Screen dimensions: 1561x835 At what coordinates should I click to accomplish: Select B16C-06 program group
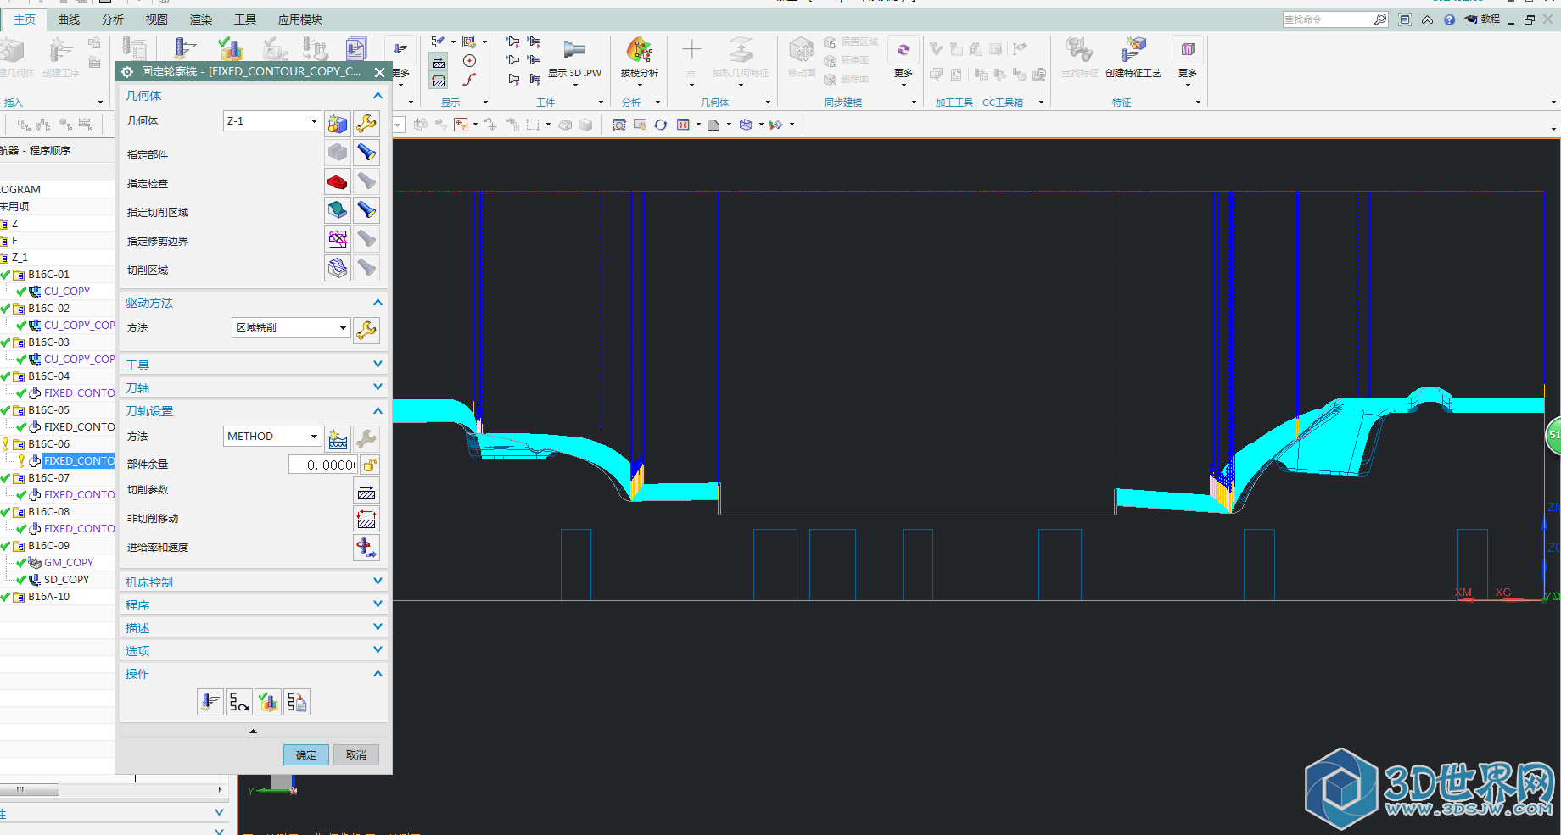tap(48, 443)
